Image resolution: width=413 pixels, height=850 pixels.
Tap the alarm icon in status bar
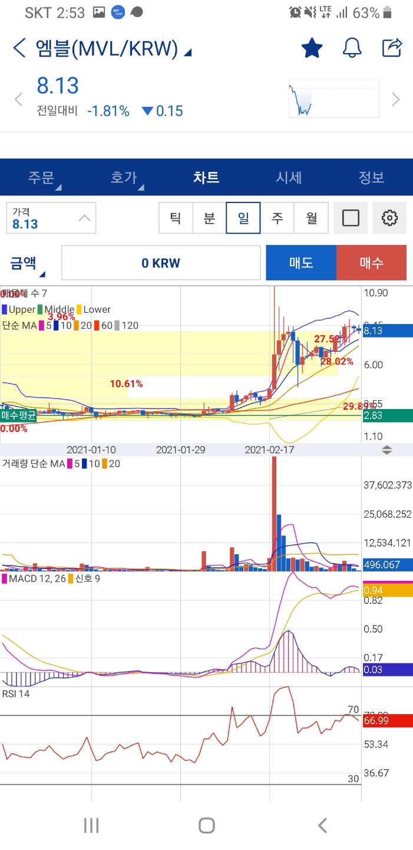(x=295, y=12)
